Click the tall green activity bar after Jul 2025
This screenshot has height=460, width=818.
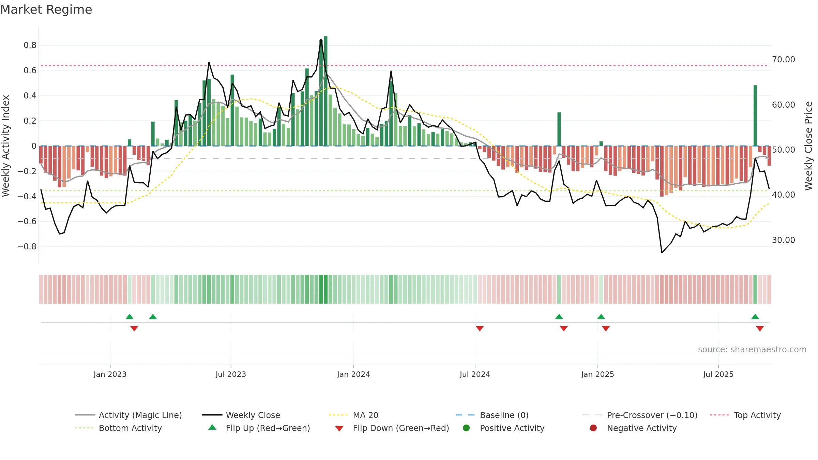[x=755, y=116]
